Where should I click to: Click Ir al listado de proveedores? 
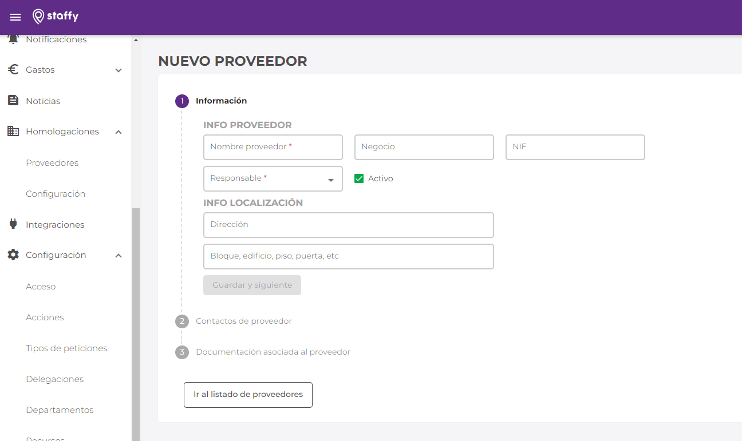click(248, 395)
